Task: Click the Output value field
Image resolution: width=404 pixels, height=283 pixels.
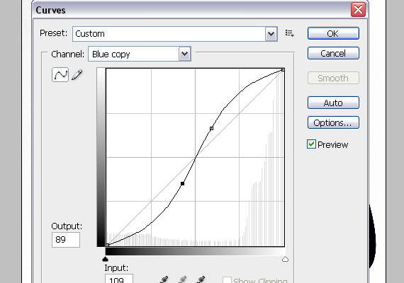Action: pyautogui.click(x=66, y=240)
